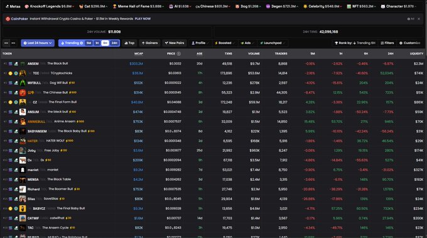Click the ANSEM market cap $303.2M
Screen dimensions: 427x238
136,63
